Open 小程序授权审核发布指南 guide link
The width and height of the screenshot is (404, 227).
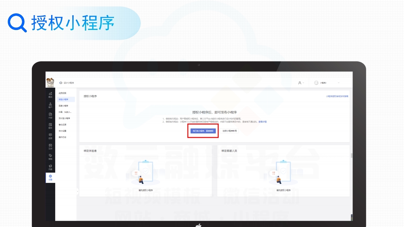pos(337,96)
